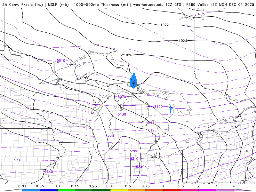Click the 5010 thickness label
This screenshot has height=192, width=256.
coord(61,60)
